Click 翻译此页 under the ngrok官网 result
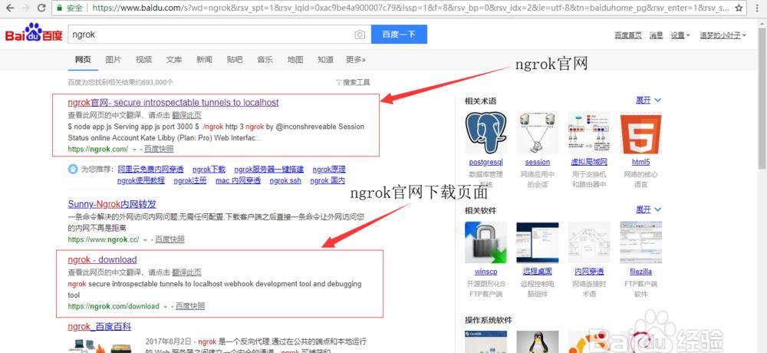This screenshot has height=353, width=767. 186,116
